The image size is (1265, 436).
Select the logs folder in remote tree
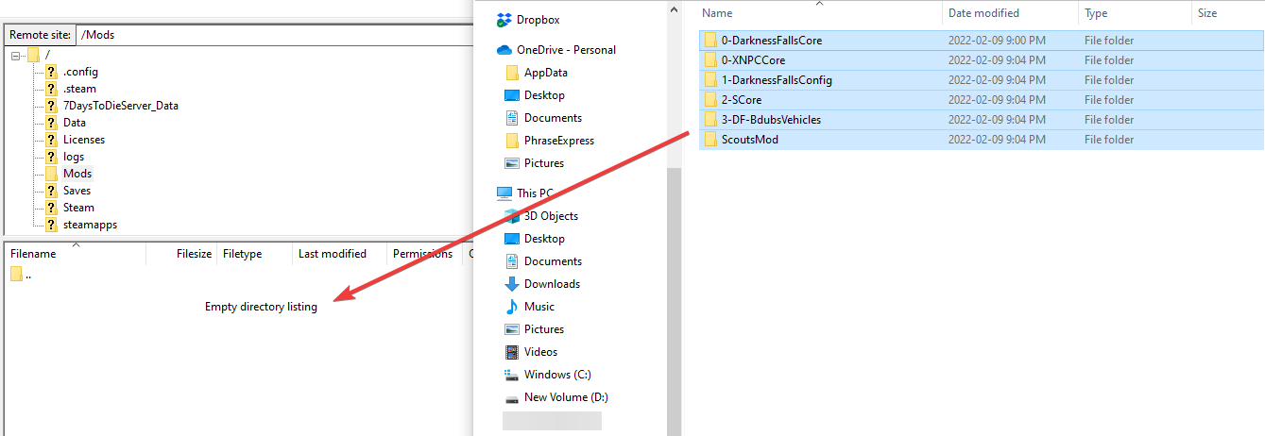point(74,157)
